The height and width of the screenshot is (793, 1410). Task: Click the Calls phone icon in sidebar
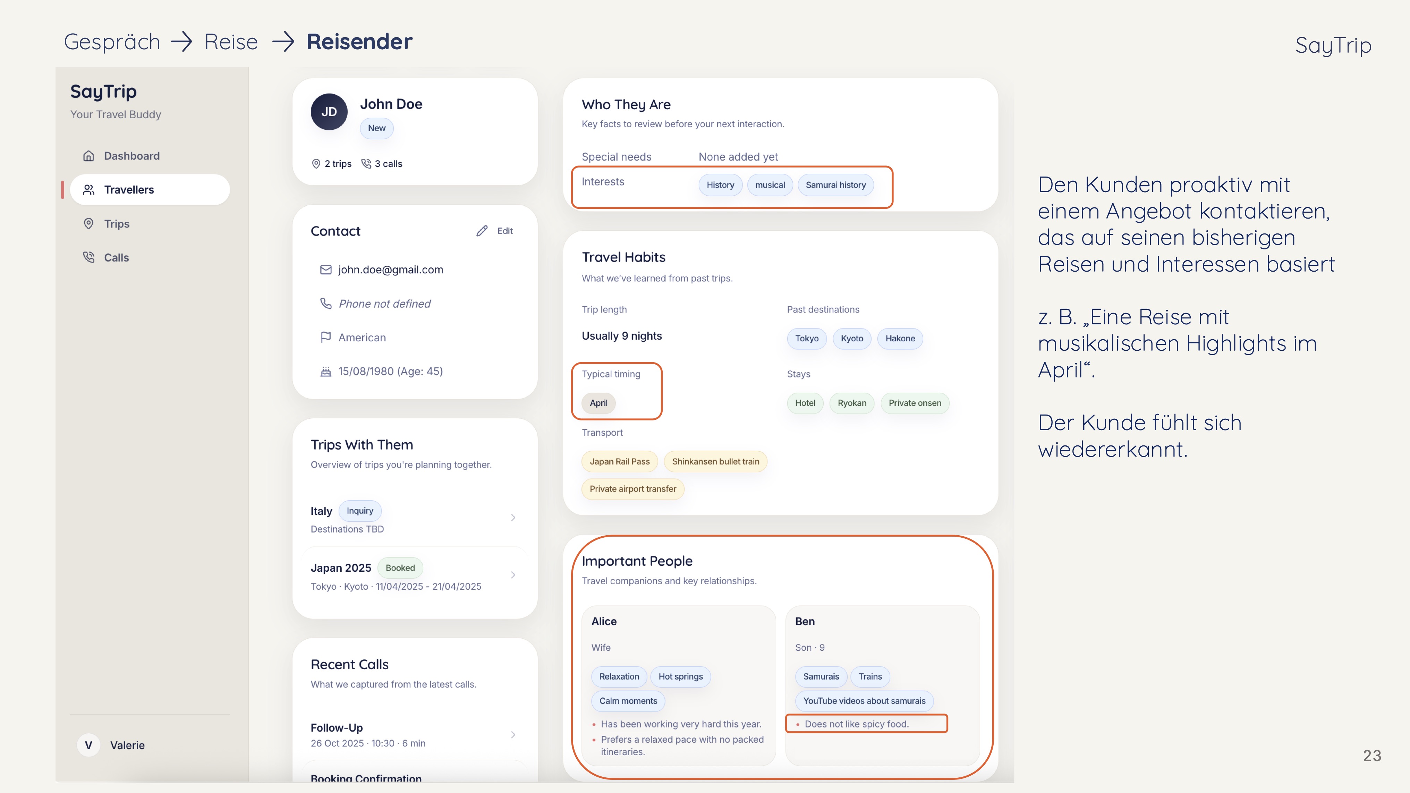pyautogui.click(x=88, y=257)
